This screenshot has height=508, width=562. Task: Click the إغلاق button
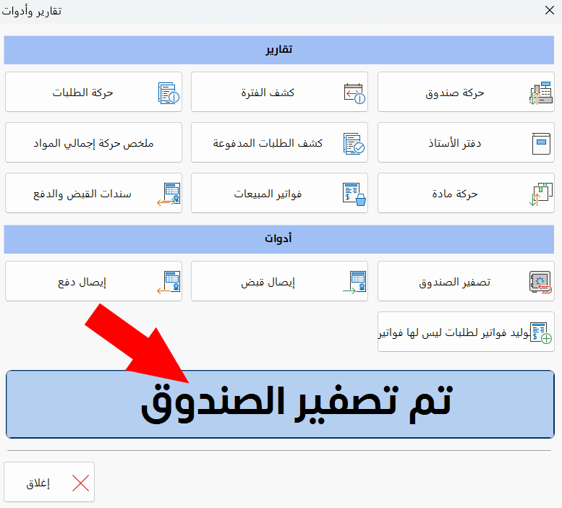[49, 482]
